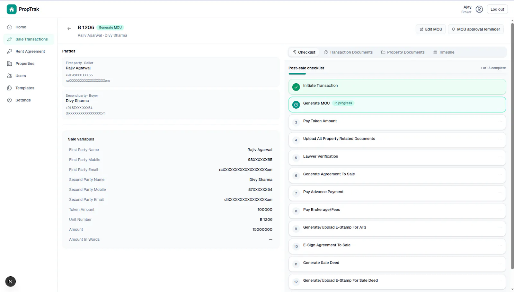Screen dimensions: 514x292
Task: Click the seller name Rajiv Agarwal card
Action: tap(171, 71)
